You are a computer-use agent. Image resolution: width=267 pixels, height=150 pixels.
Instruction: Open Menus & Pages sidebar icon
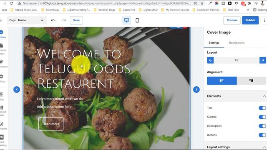[x=2, y=45]
